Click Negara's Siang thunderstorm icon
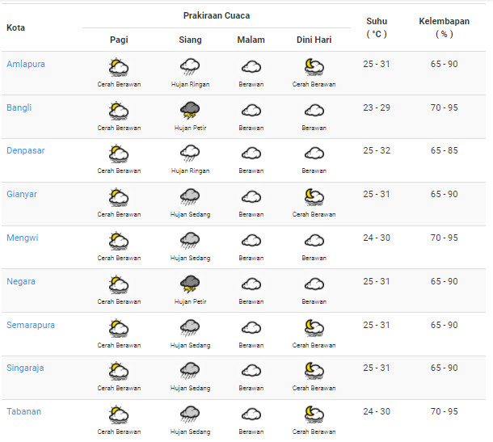 (x=190, y=284)
